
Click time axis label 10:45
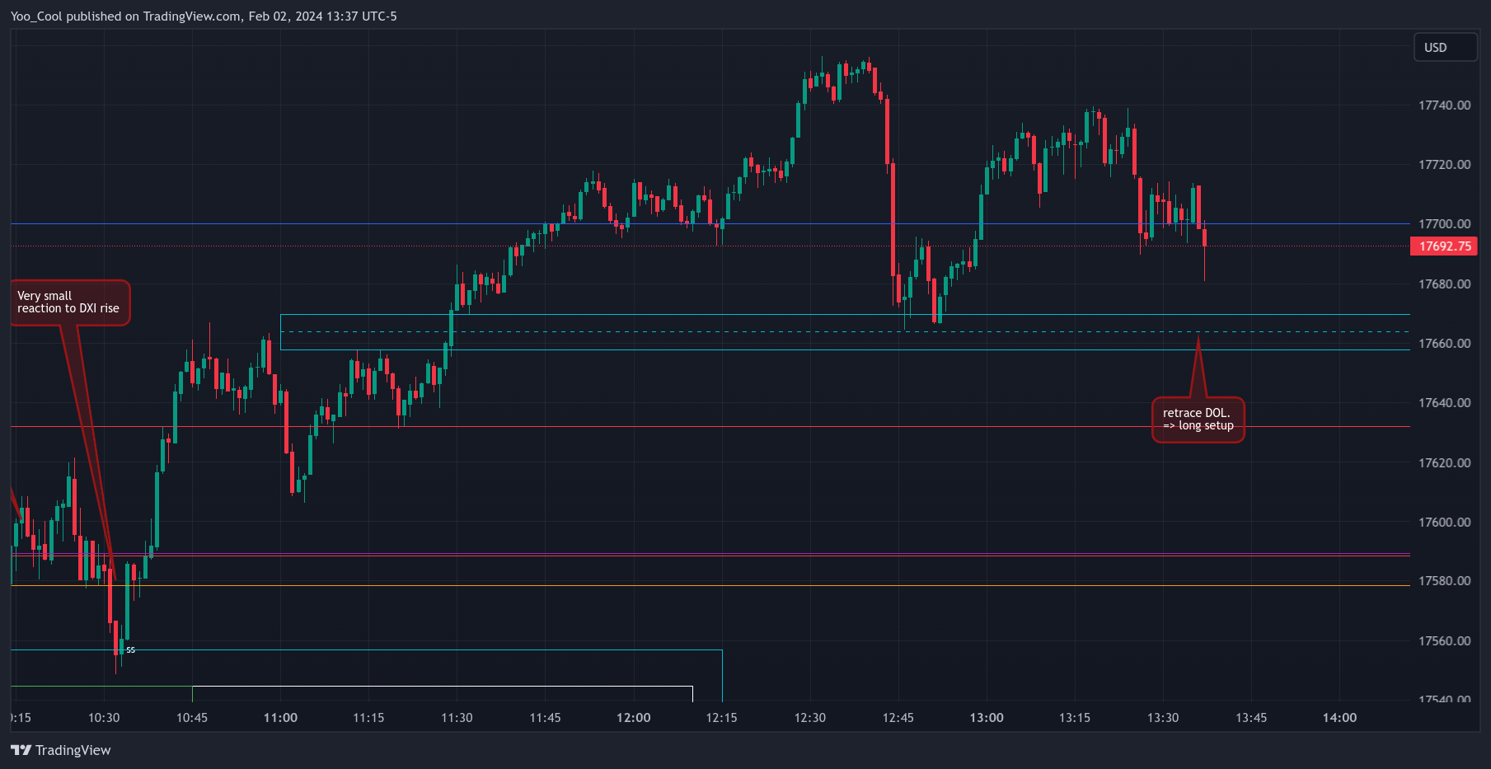coord(192,718)
